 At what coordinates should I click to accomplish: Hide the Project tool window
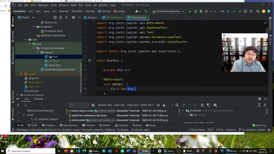(79, 18)
